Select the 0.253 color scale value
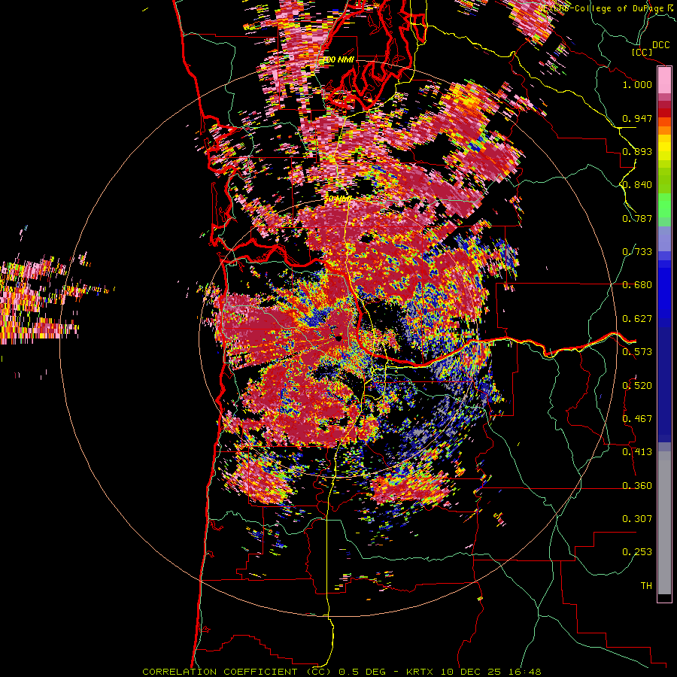This screenshot has height=677, width=677. click(x=637, y=552)
